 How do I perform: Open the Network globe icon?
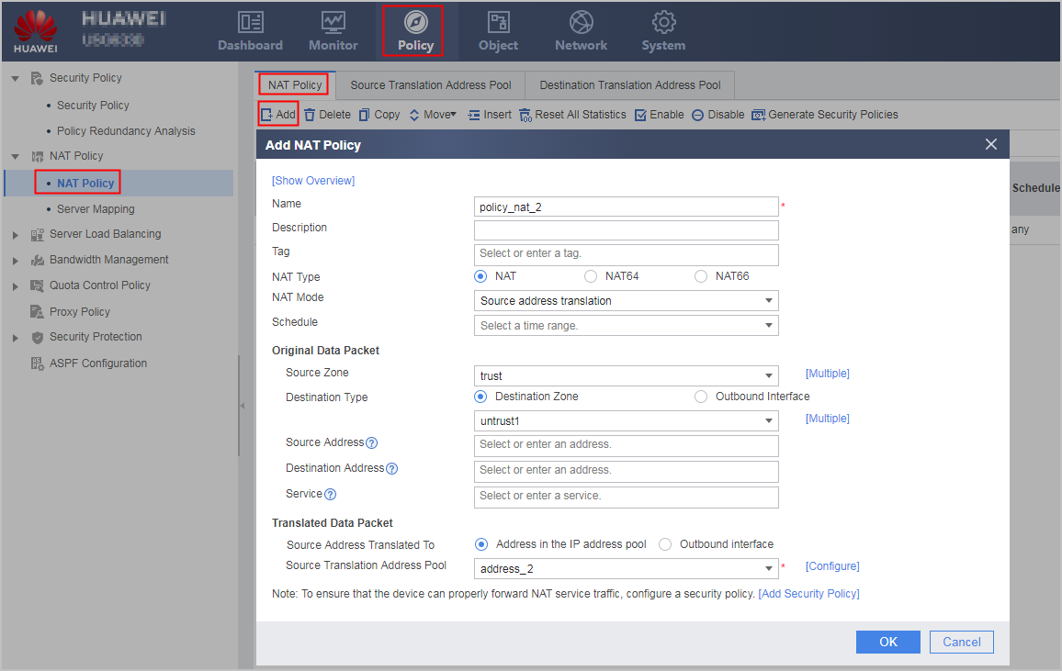[x=582, y=22]
